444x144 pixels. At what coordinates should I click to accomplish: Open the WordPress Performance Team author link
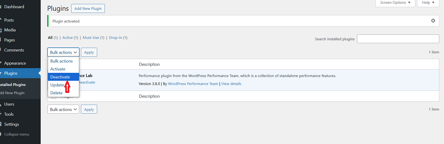pos(193,84)
